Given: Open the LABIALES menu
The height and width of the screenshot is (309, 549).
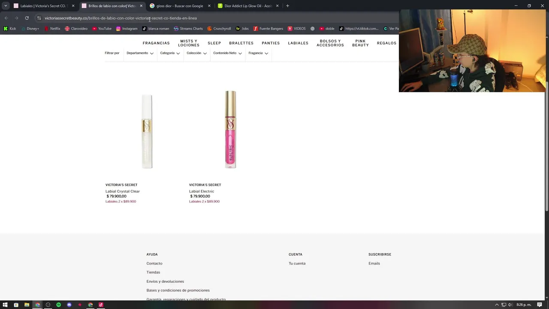Looking at the screenshot, I should [x=298, y=43].
